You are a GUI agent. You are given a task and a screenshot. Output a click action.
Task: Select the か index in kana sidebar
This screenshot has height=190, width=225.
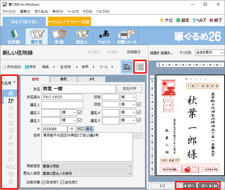[x=11, y=101]
